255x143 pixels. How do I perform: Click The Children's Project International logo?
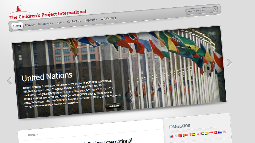(x=47, y=13)
